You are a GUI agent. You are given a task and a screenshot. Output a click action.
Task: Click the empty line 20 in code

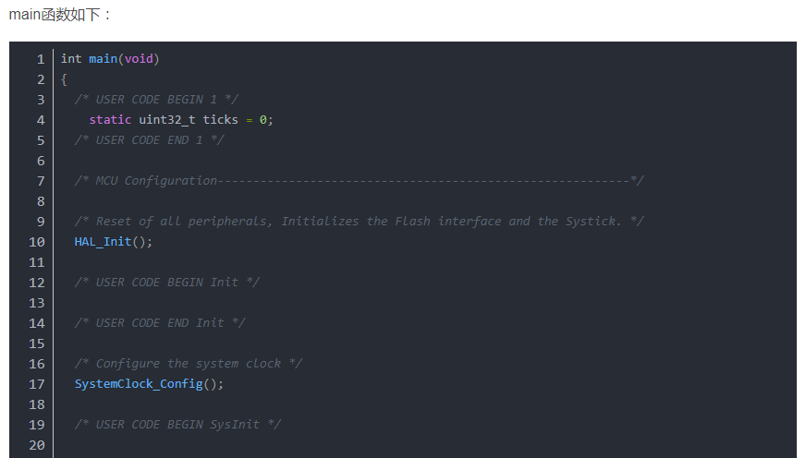pos(277,445)
